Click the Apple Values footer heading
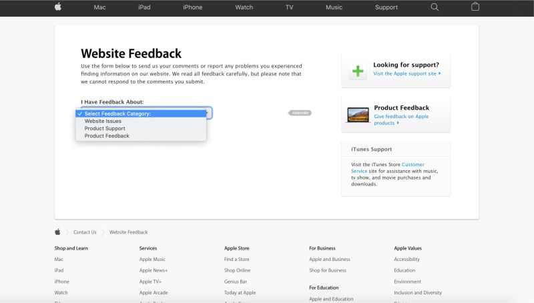Screen dimensions: 534x303 [x=408, y=248]
